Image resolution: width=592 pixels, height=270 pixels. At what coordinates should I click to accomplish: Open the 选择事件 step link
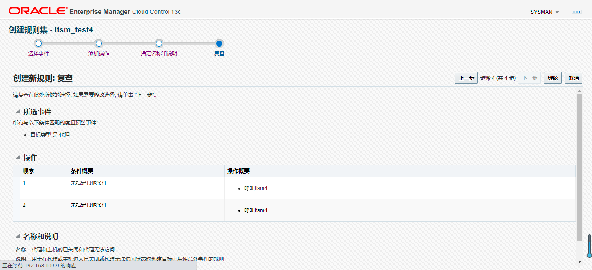pyautogui.click(x=39, y=54)
